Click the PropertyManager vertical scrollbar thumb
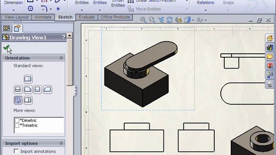Screen dimensions: 276x155 69,62
